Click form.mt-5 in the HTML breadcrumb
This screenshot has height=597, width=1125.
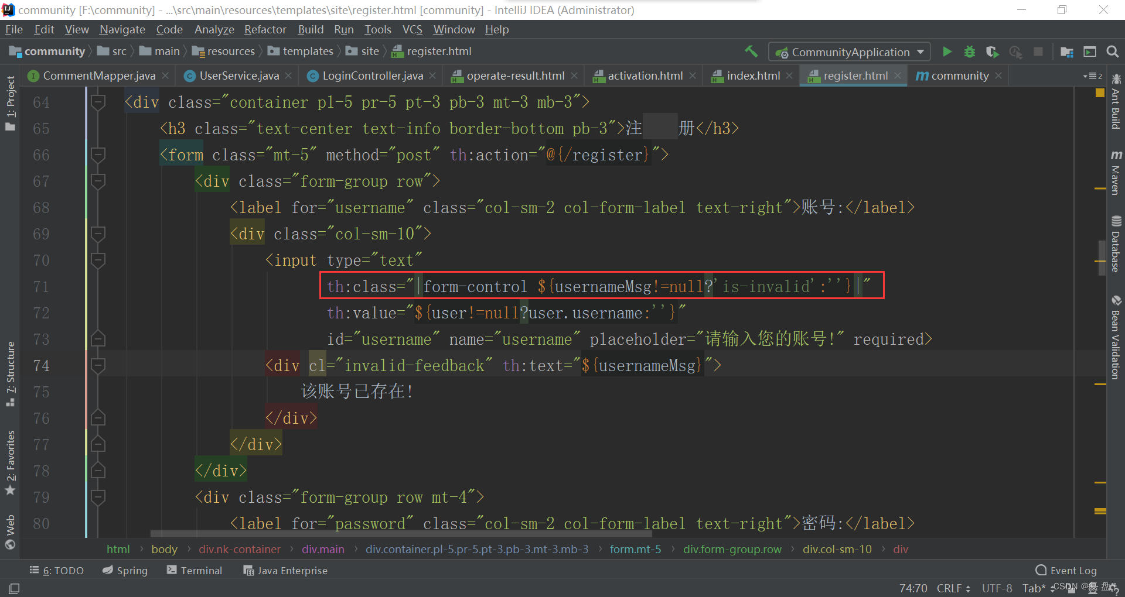635,549
